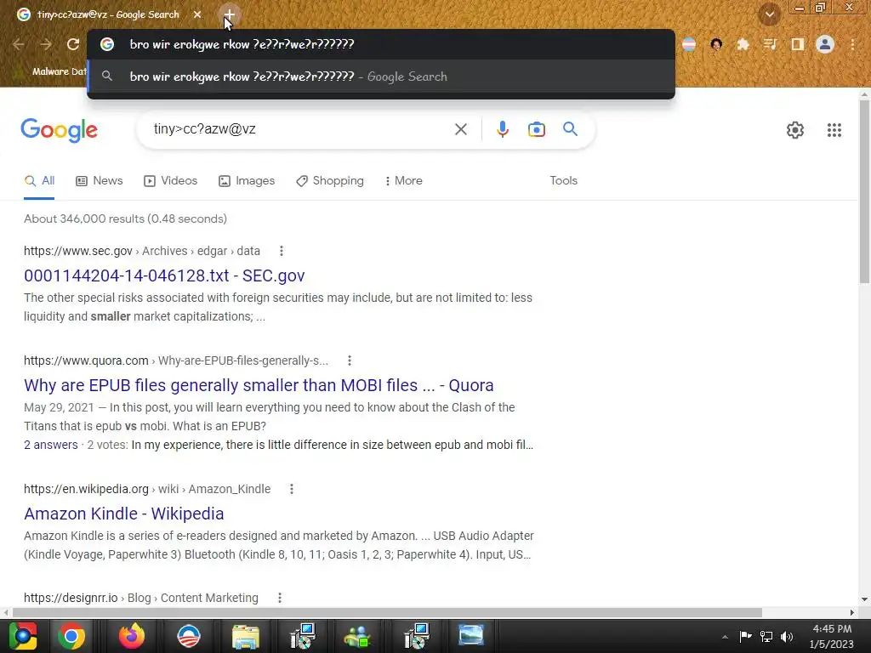Open options for the wikipedia.org result

coord(292,489)
